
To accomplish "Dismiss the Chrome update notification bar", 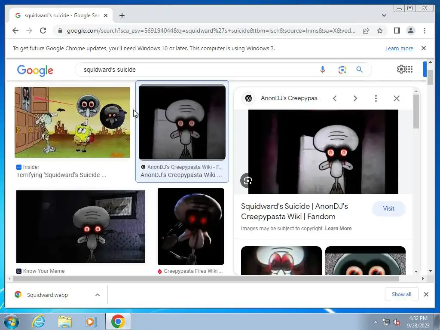I will (423, 48).
